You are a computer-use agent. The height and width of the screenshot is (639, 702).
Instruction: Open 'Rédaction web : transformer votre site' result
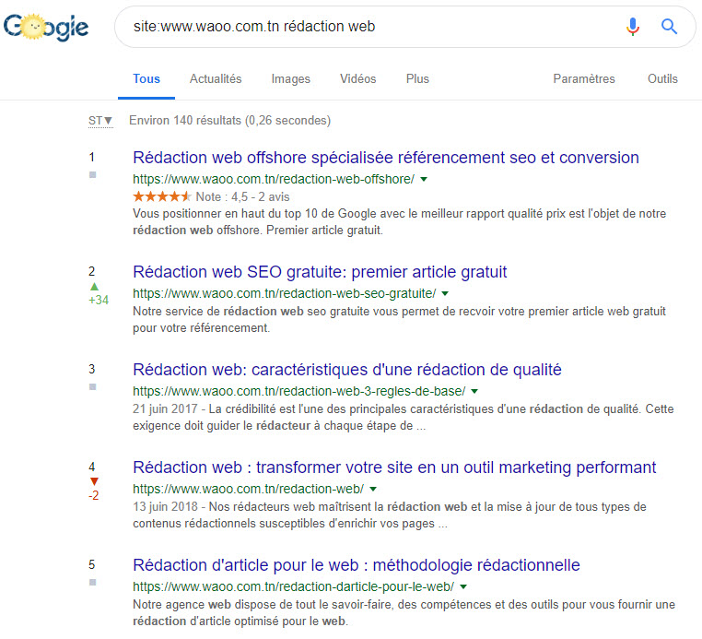point(394,467)
